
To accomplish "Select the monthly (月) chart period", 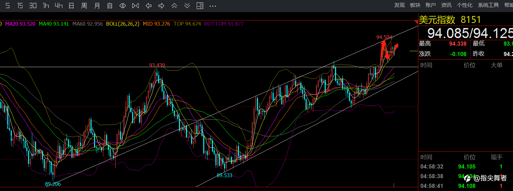I will tap(97, 6).
